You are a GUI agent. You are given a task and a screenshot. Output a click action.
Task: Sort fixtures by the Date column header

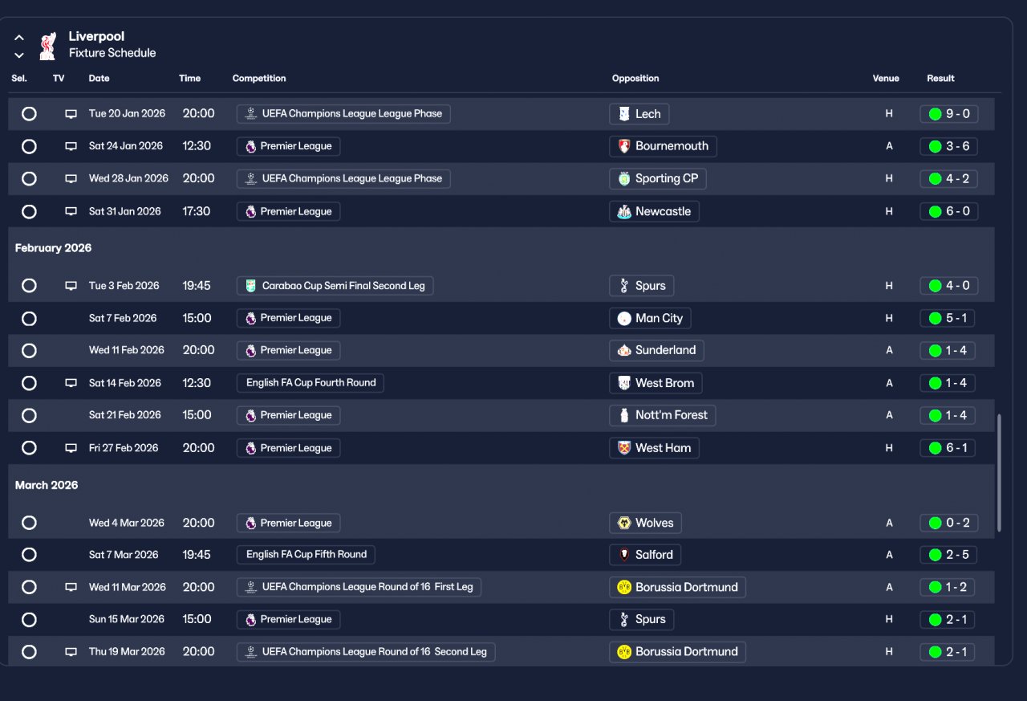99,79
